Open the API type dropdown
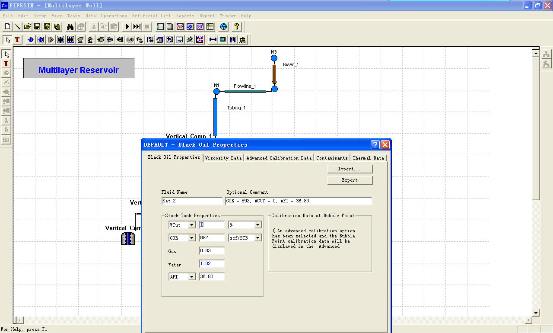Screen dimensions: 553x333 [192, 277]
